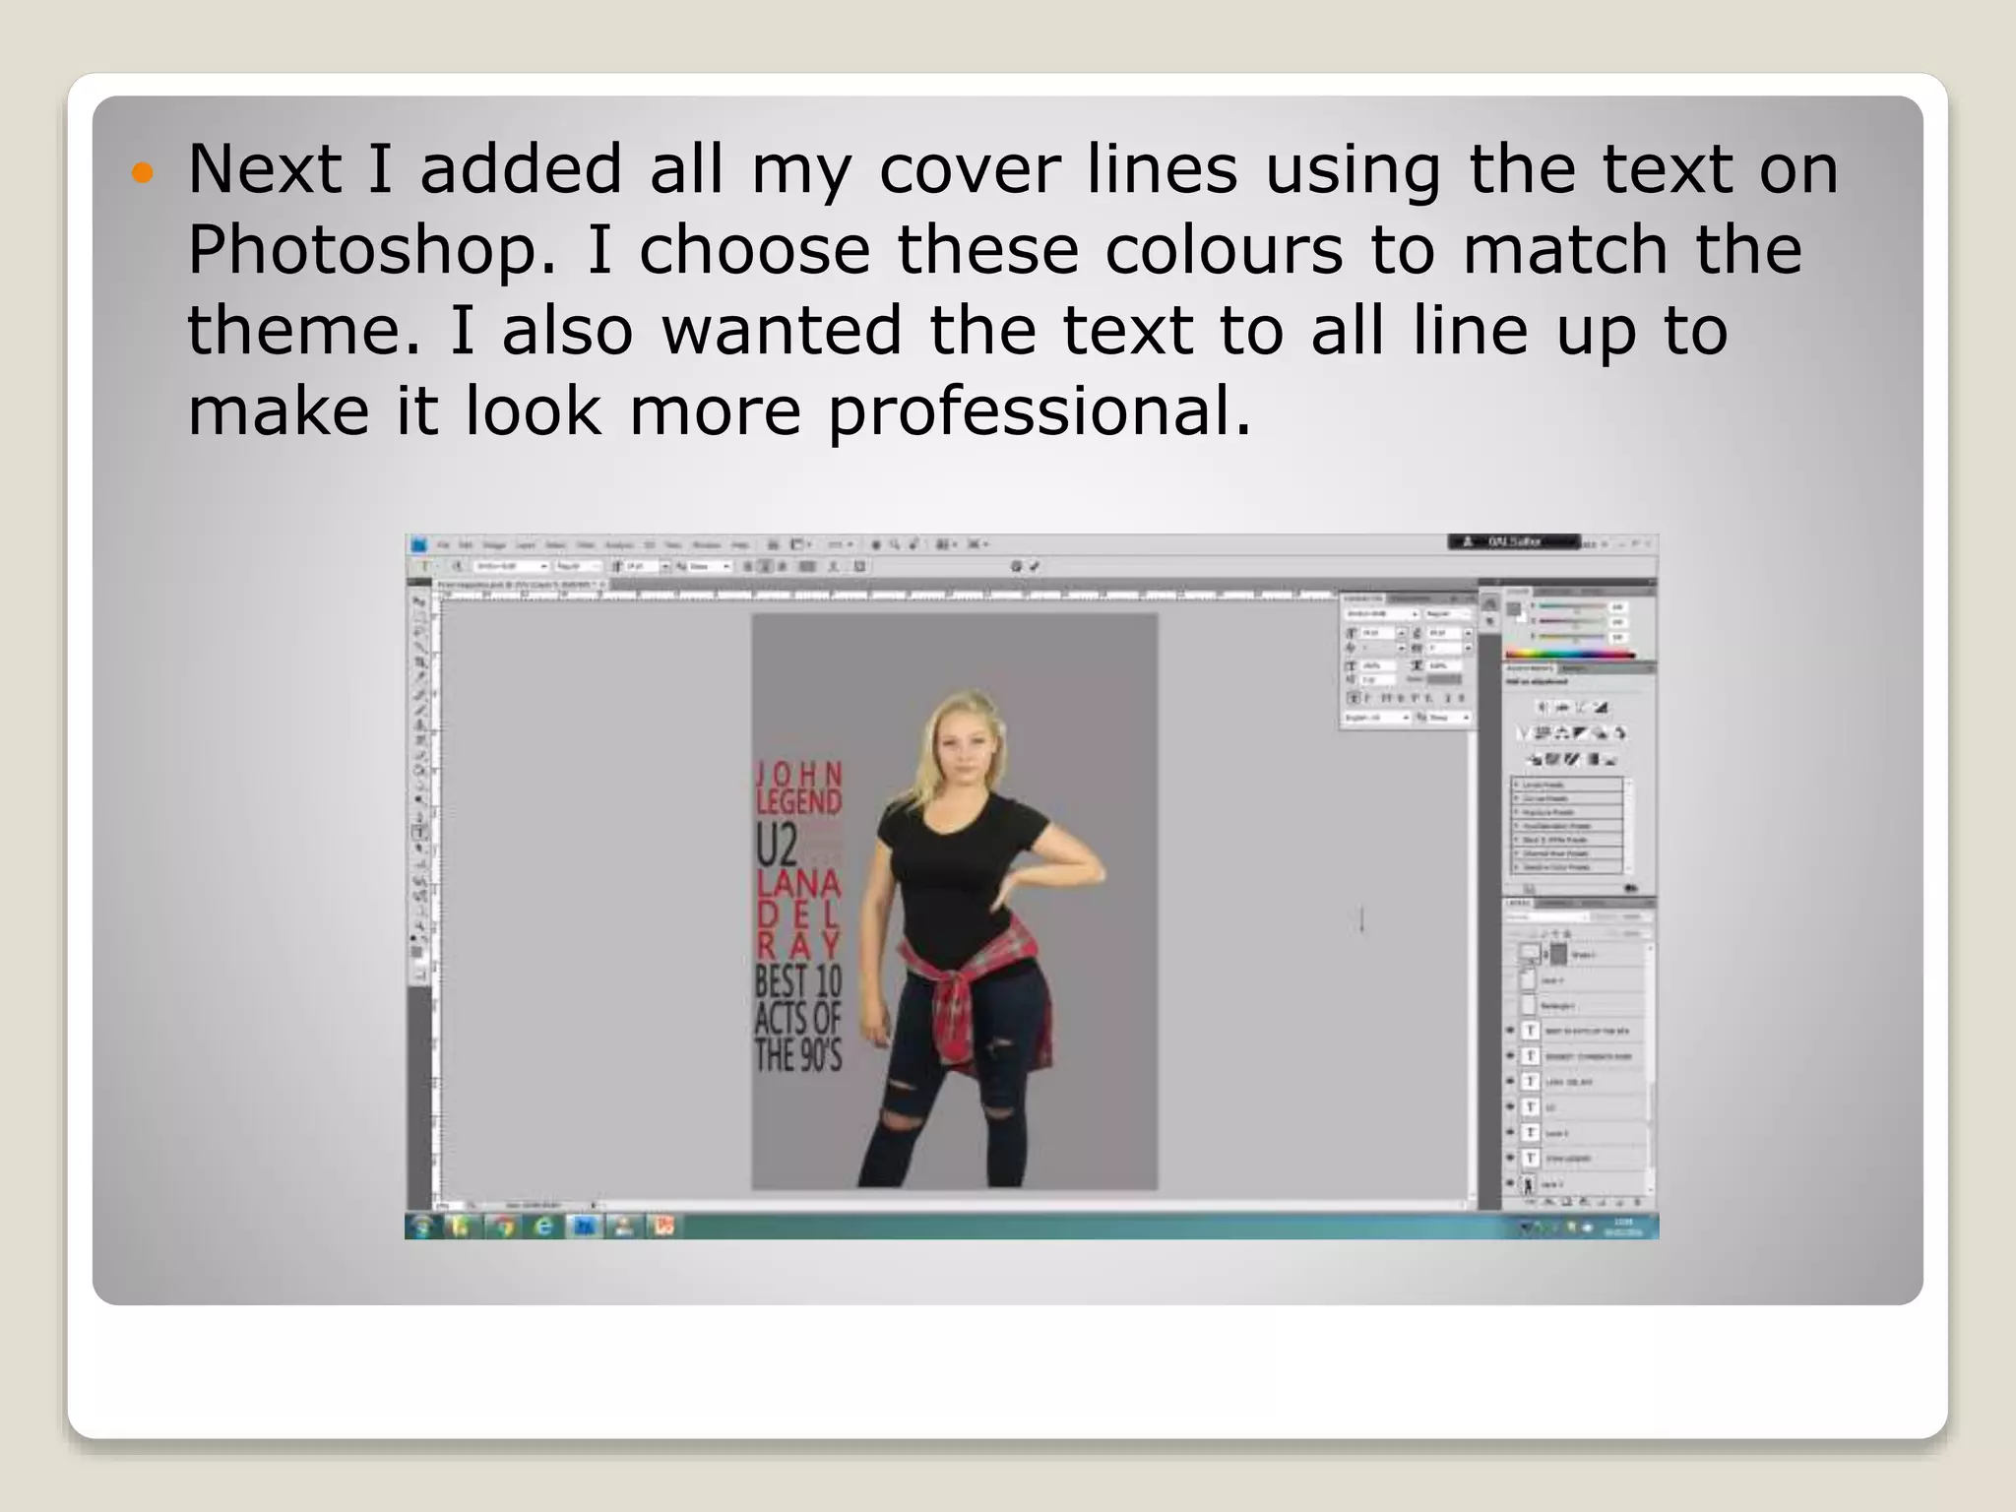Add an Exposure adjustment
Screen dimensions: 2016x1512
[1601, 707]
